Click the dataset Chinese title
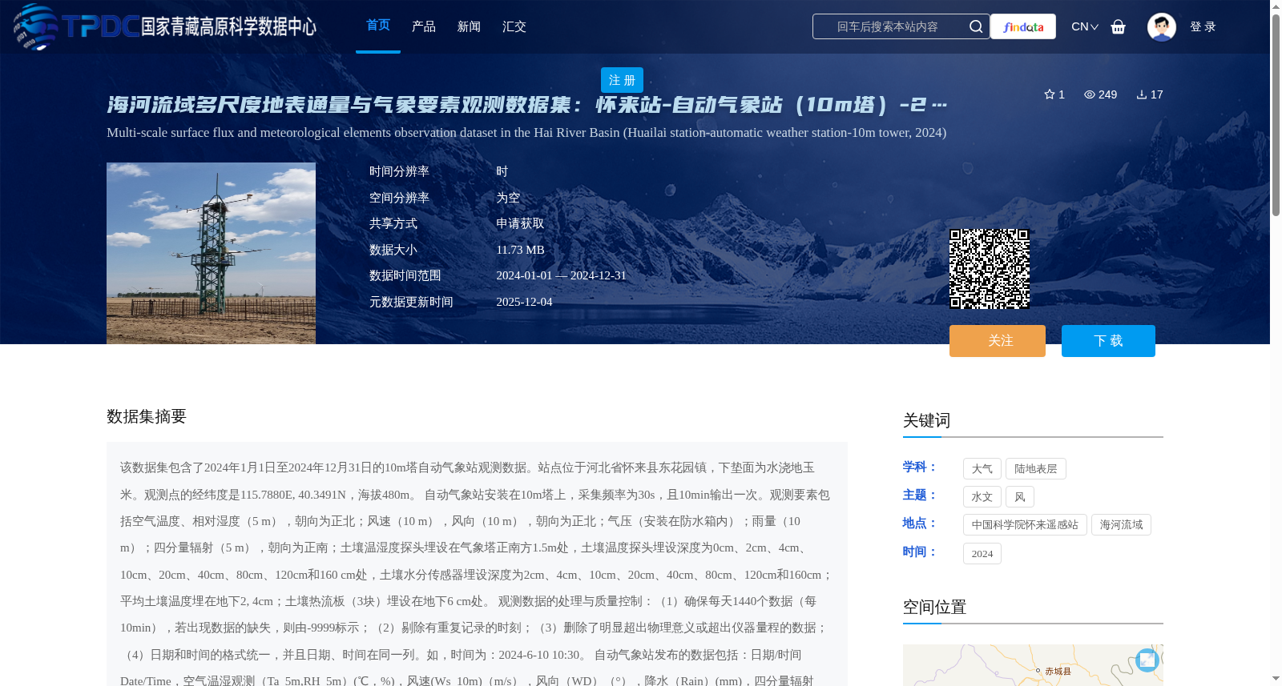 tap(526, 105)
